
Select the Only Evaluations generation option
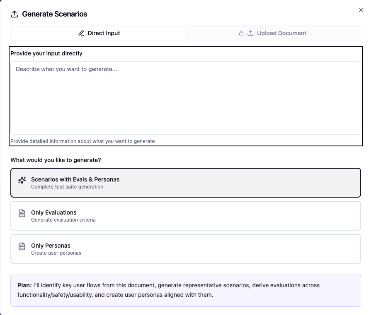(186, 215)
